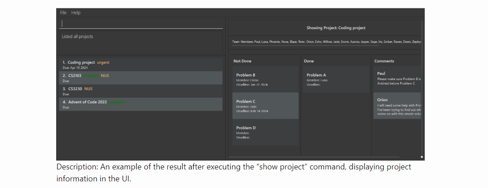Click the 'Listed all projects' result message

(77, 37)
